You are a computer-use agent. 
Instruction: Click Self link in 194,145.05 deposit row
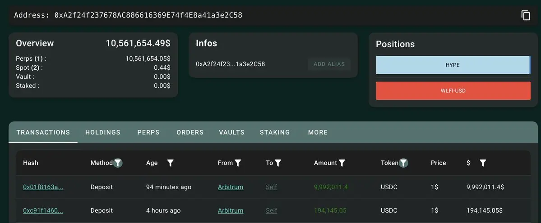click(272, 210)
